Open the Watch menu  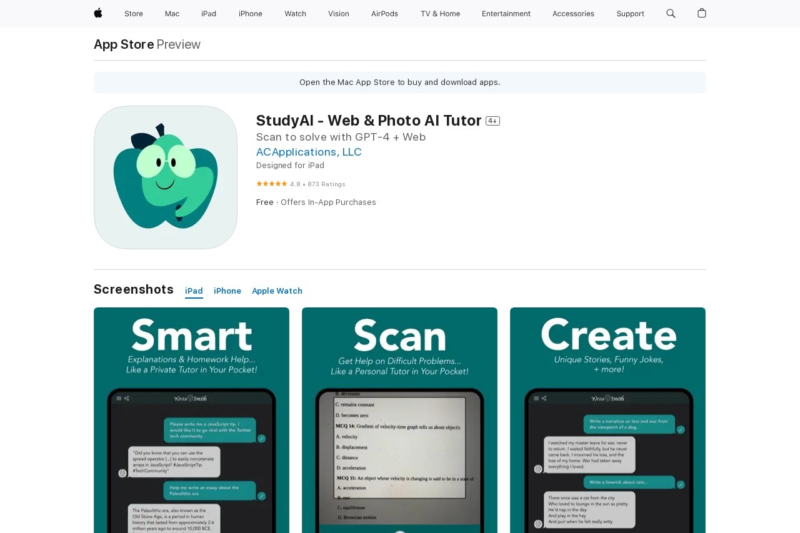295,14
